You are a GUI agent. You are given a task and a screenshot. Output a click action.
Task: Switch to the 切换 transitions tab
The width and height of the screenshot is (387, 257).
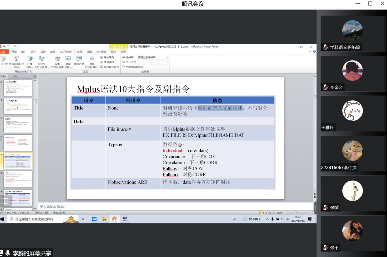43,52
